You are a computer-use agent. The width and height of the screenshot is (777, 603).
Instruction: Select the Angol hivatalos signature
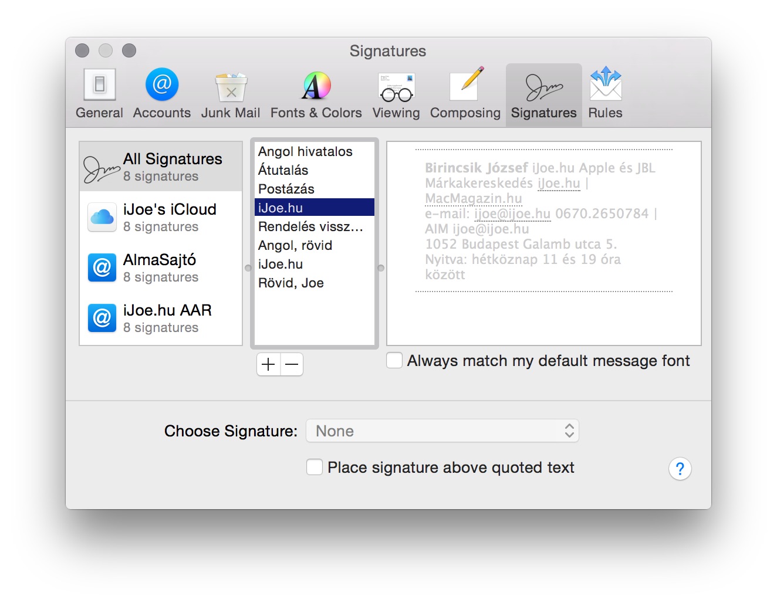pyautogui.click(x=305, y=151)
